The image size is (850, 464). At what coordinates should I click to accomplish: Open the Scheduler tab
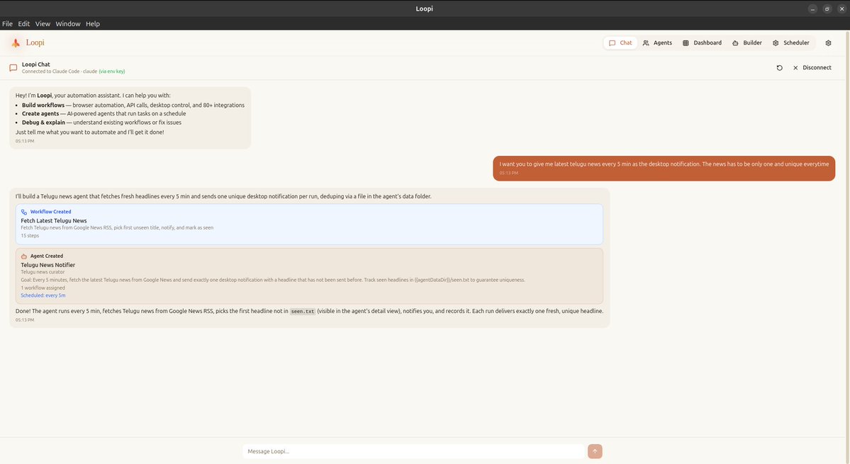(791, 43)
